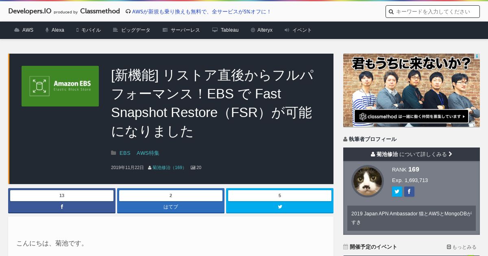Share article on はてブ button
Image resolution: width=488 pixels, height=256 pixels.
click(171, 207)
